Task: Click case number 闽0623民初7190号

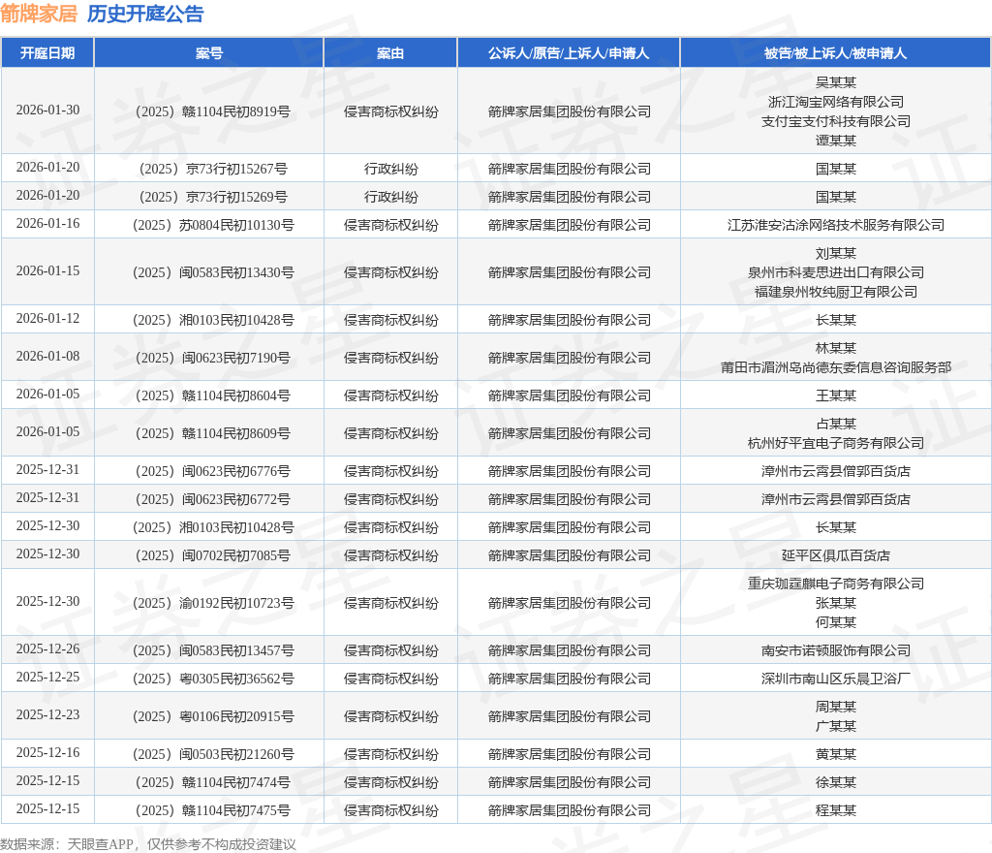Action: pyautogui.click(x=213, y=358)
